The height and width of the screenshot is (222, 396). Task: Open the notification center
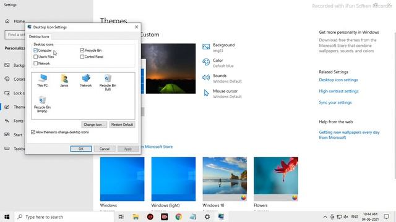point(386,216)
